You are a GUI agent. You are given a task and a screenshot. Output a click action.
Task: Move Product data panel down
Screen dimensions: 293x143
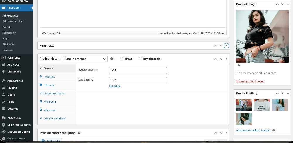tap(221, 59)
